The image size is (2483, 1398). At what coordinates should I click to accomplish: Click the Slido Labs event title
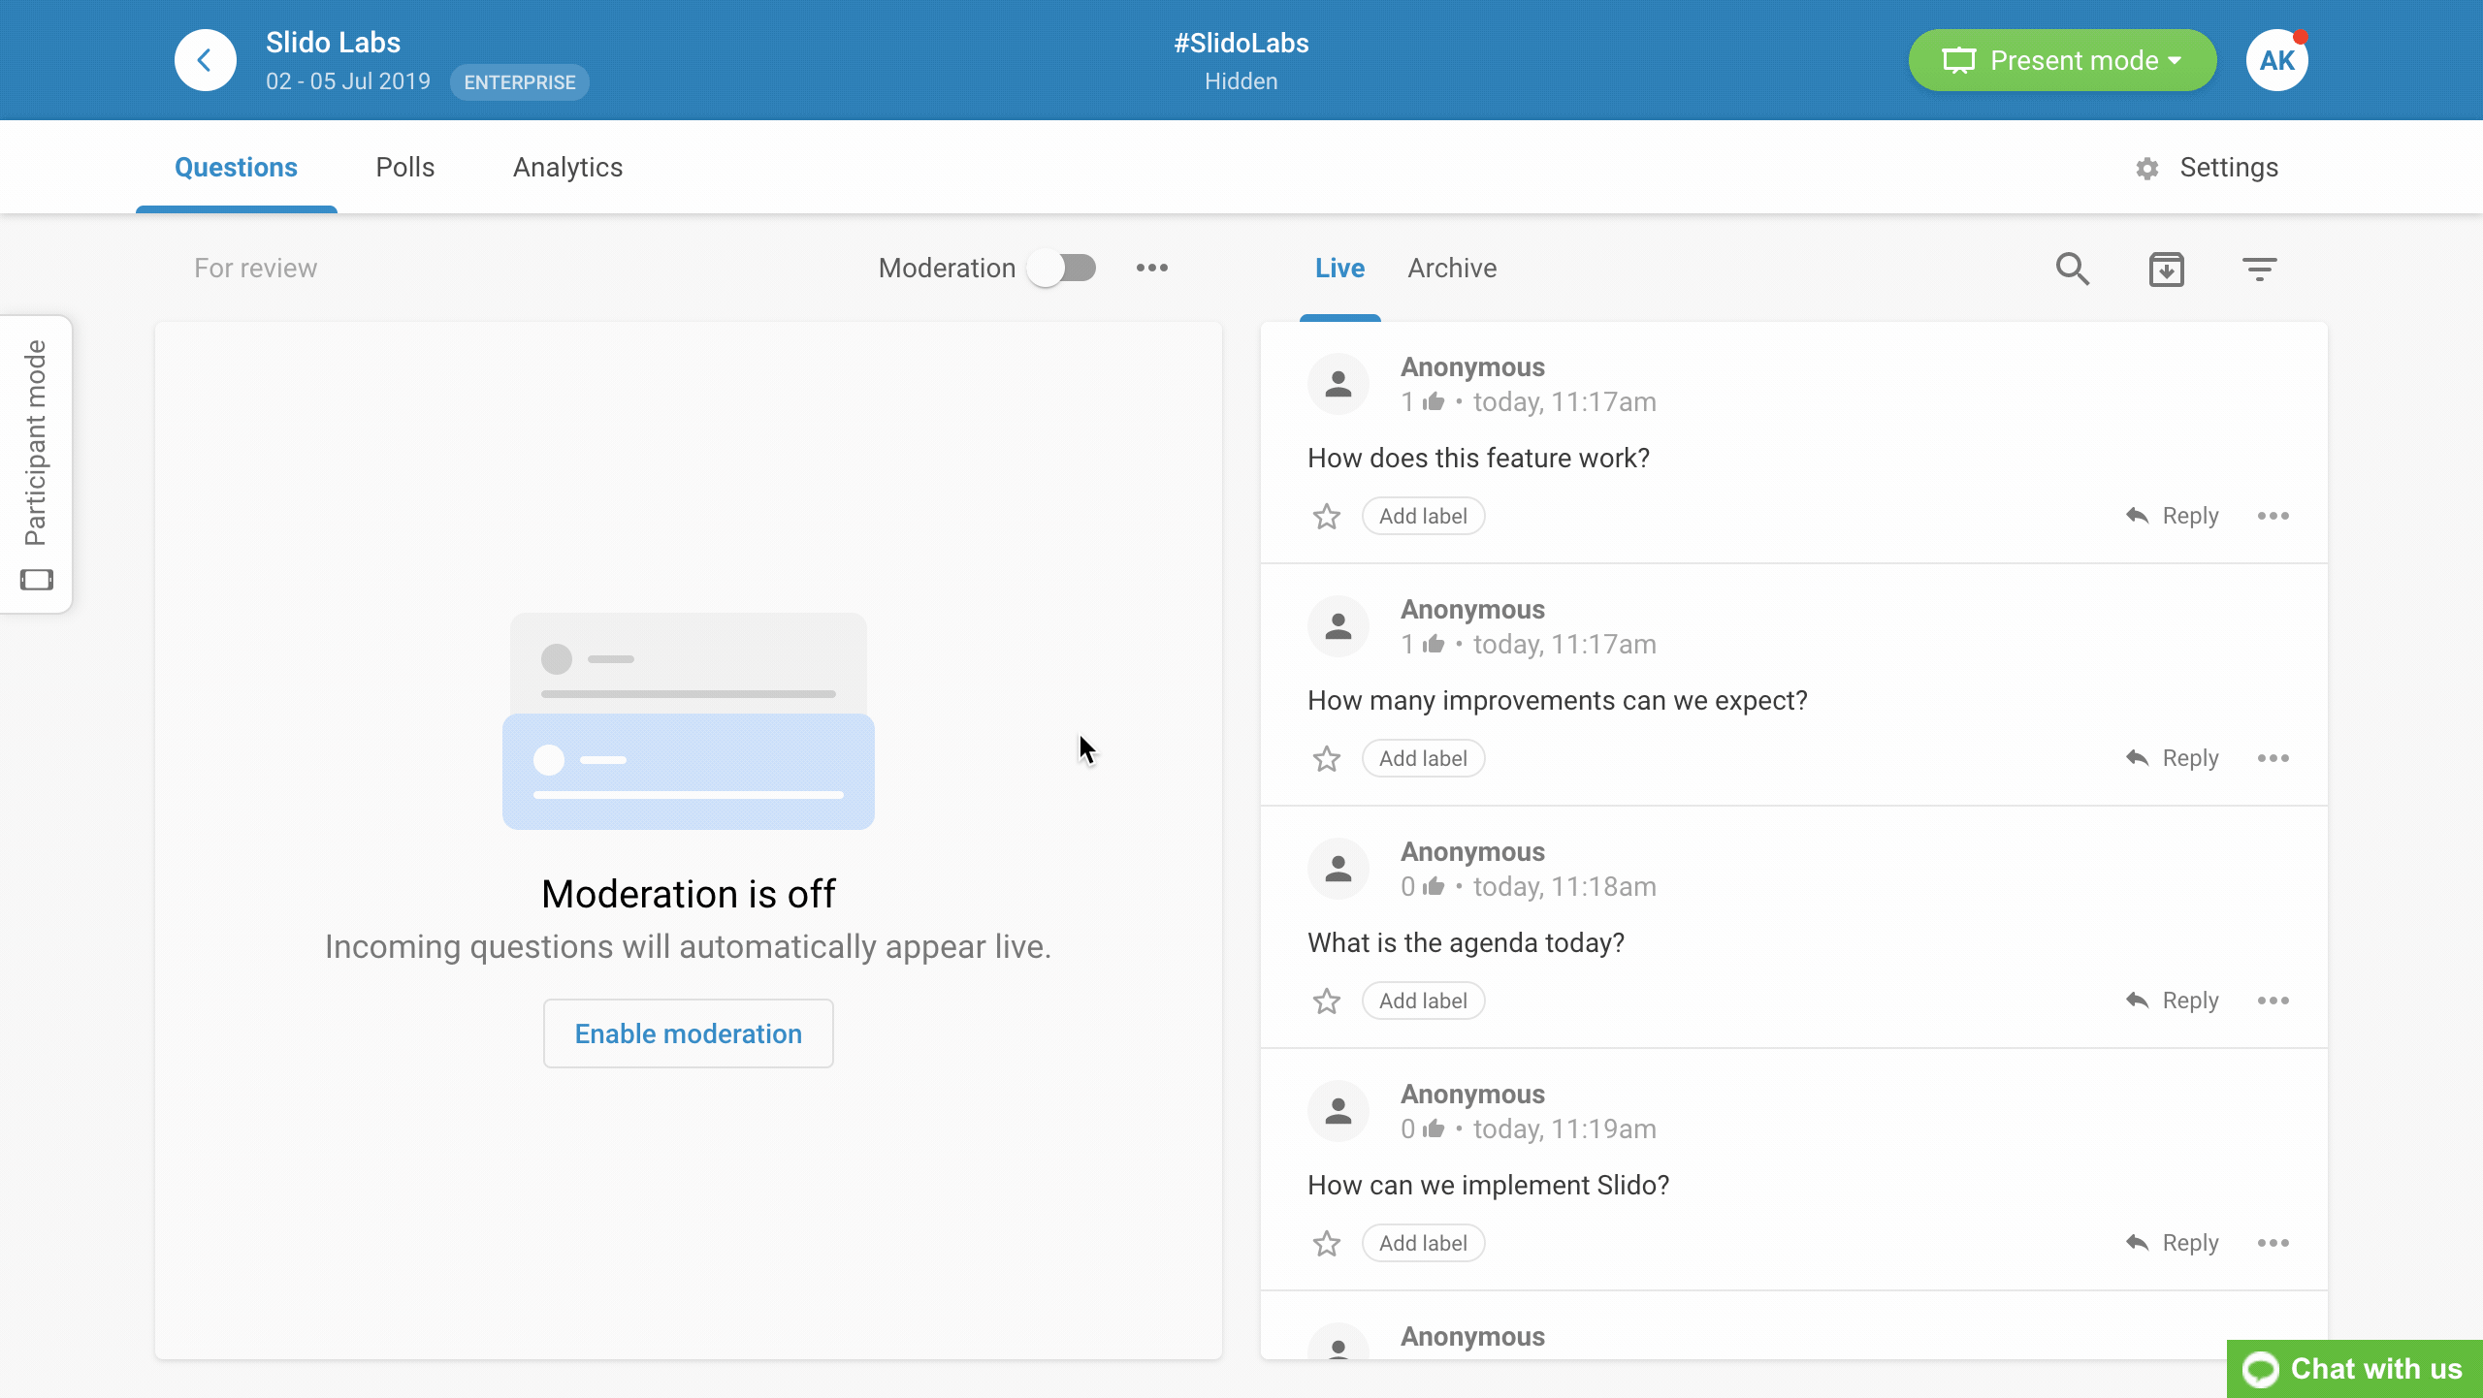coord(333,43)
